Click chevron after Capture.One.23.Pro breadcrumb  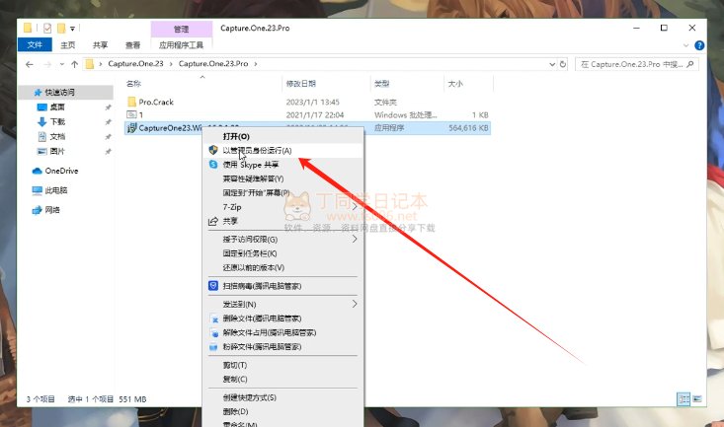[x=256, y=64]
